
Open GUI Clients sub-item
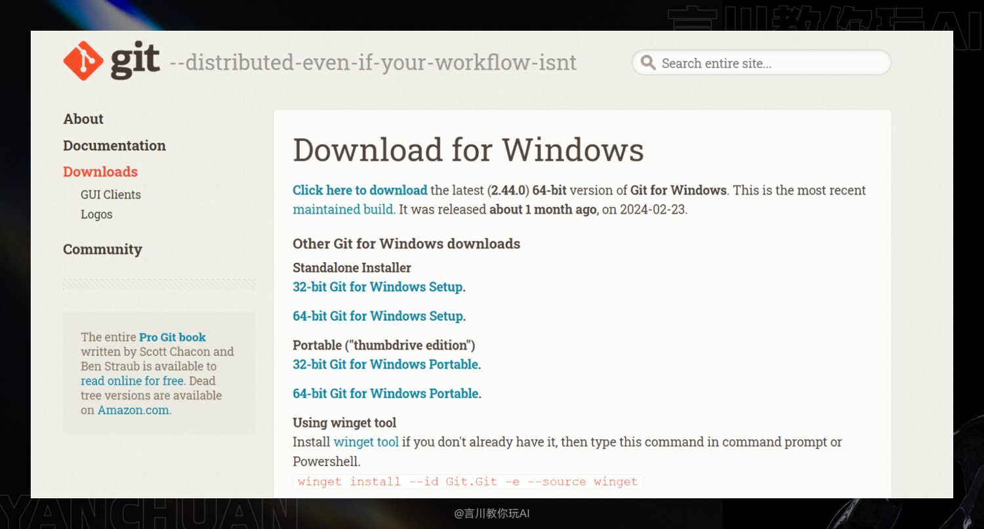click(111, 195)
